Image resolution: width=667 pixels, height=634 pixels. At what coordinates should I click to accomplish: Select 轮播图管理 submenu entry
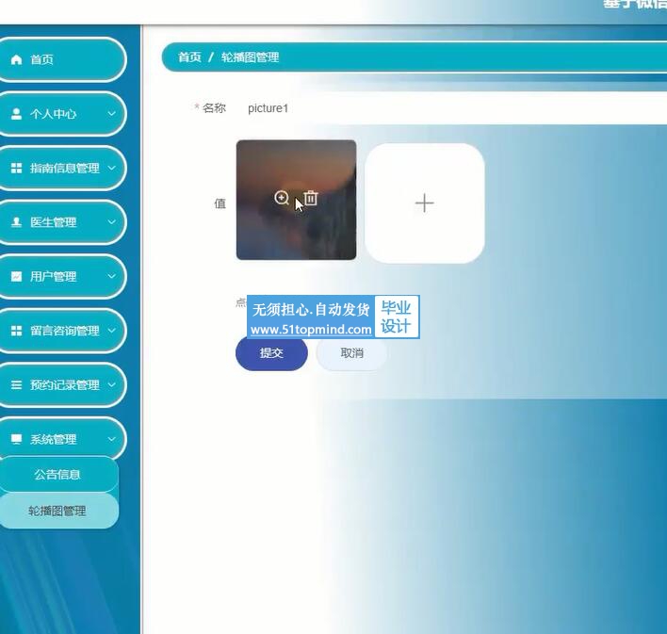pyautogui.click(x=58, y=511)
